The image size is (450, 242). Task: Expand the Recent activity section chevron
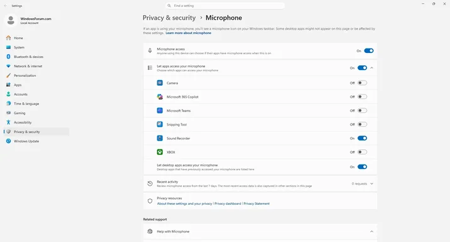click(372, 183)
